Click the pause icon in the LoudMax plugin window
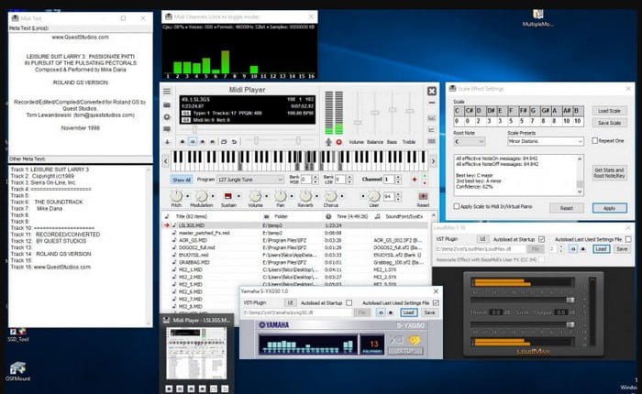 (573, 248)
